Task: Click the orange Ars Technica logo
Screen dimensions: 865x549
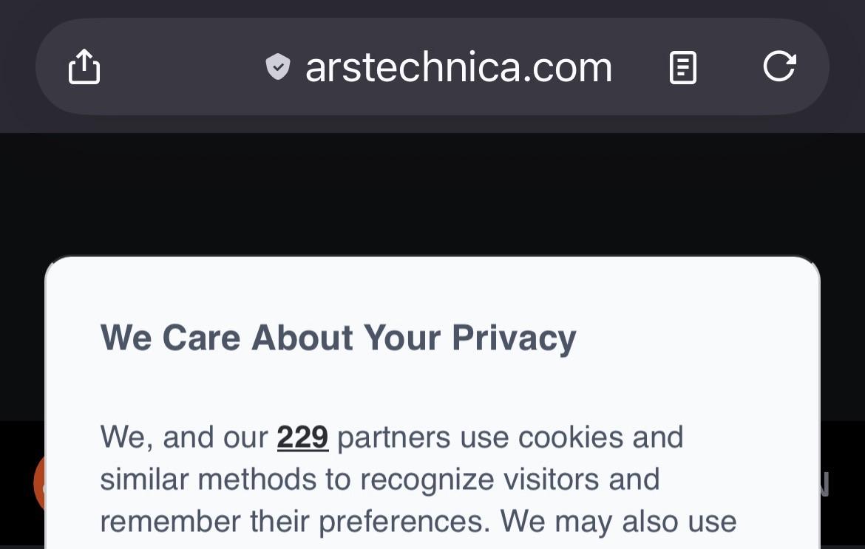Action: click(x=38, y=482)
